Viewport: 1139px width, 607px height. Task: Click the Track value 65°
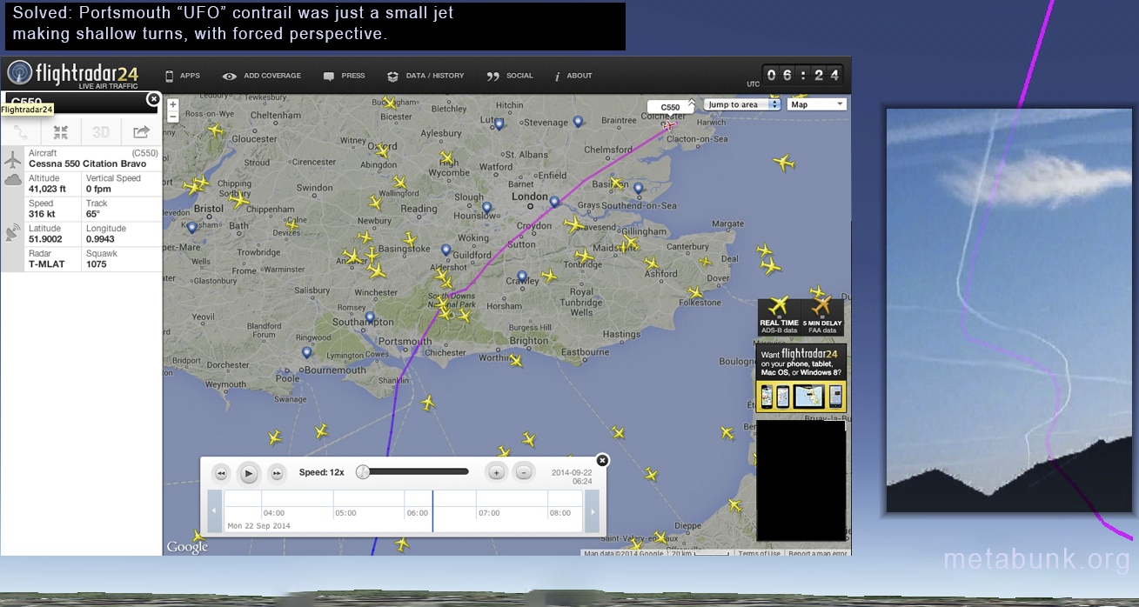tap(93, 214)
